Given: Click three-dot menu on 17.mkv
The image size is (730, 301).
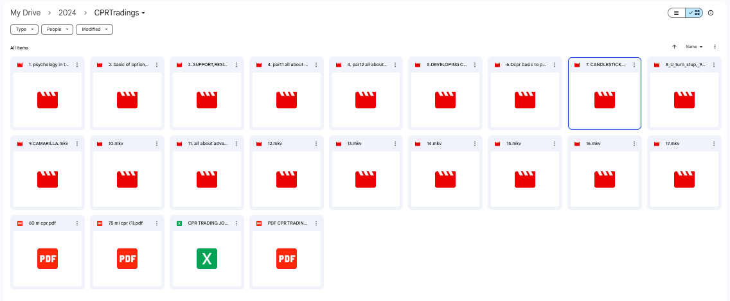Looking at the screenshot, I should [x=715, y=144].
